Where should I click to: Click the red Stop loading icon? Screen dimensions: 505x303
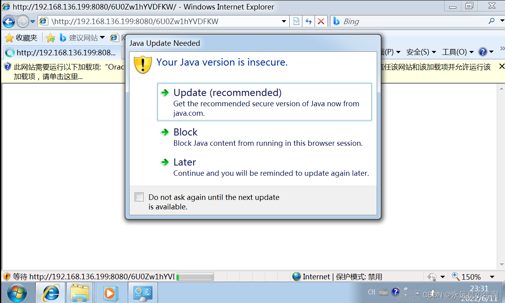click(x=321, y=21)
